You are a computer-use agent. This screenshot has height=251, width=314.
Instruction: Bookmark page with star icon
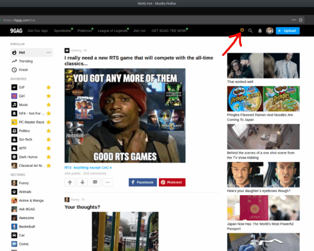coord(301,20)
